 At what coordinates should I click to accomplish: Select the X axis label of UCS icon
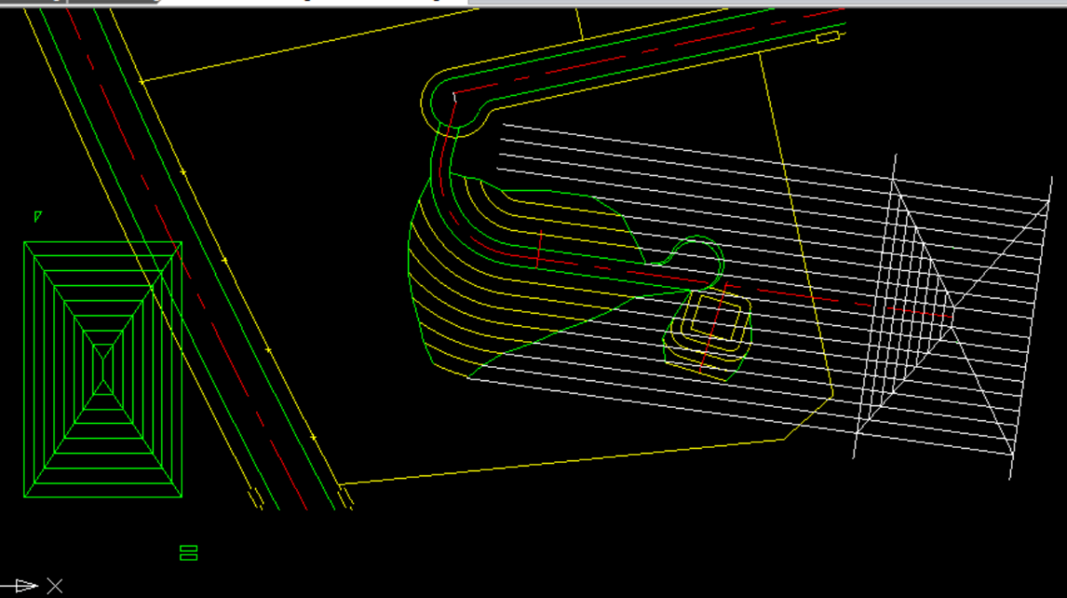coord(55,586)
